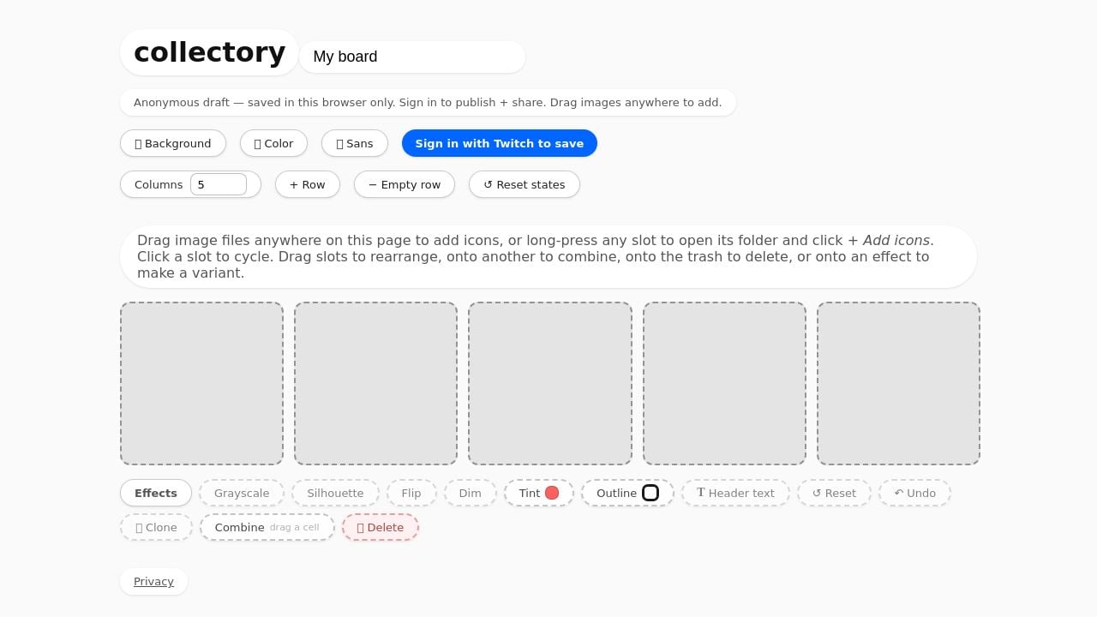
Task: Choose the Outline effect label
Action: [616, 493]
